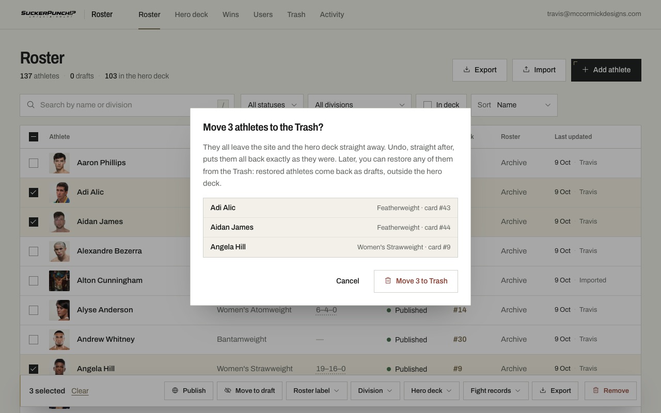Click Archive link in Alyse Anderson row
This screenshot has height=413, width=661.
point(514,310)
